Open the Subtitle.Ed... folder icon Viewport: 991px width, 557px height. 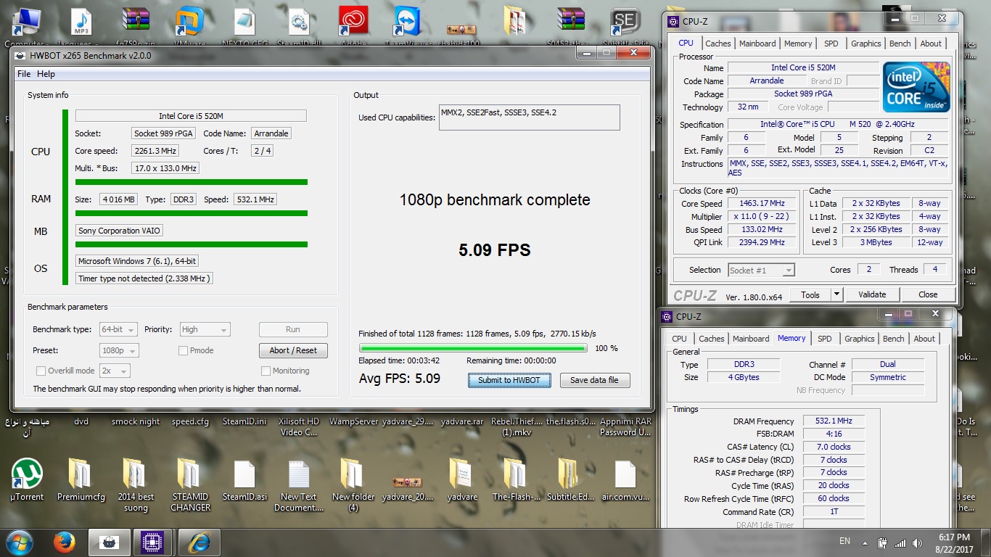570,479
